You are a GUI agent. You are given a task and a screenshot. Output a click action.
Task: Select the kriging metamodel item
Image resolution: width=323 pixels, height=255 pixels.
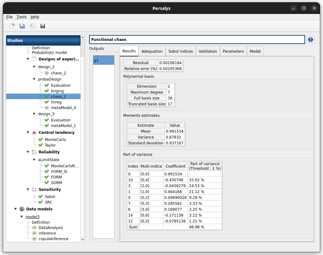coord(57,91)
